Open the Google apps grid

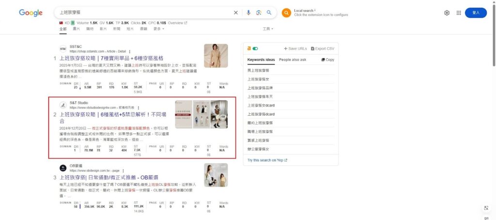[459, 13]
